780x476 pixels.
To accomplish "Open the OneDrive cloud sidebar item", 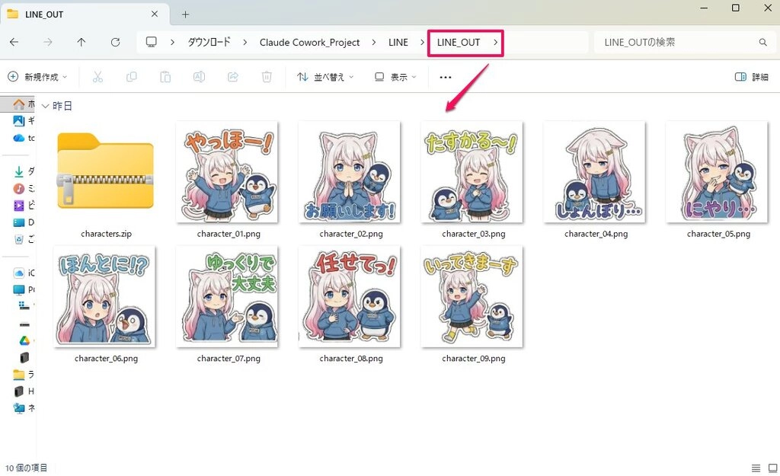I will 19,138.
